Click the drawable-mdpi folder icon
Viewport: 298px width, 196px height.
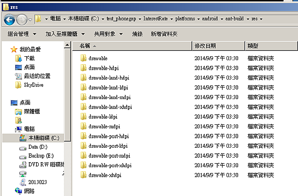coord(83,126)
